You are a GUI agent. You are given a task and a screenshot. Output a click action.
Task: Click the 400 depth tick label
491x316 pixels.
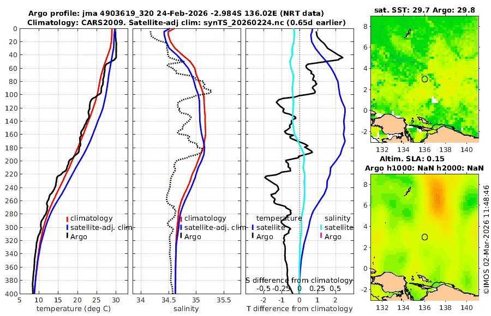pos(11,294)
